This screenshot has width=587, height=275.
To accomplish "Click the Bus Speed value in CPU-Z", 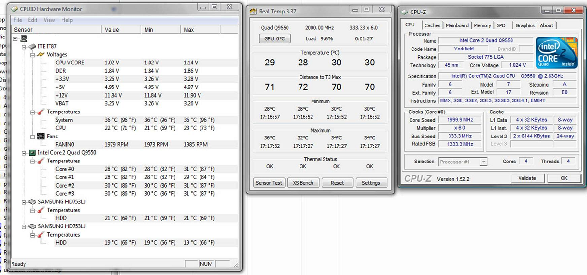I will [x=460, y=136].
